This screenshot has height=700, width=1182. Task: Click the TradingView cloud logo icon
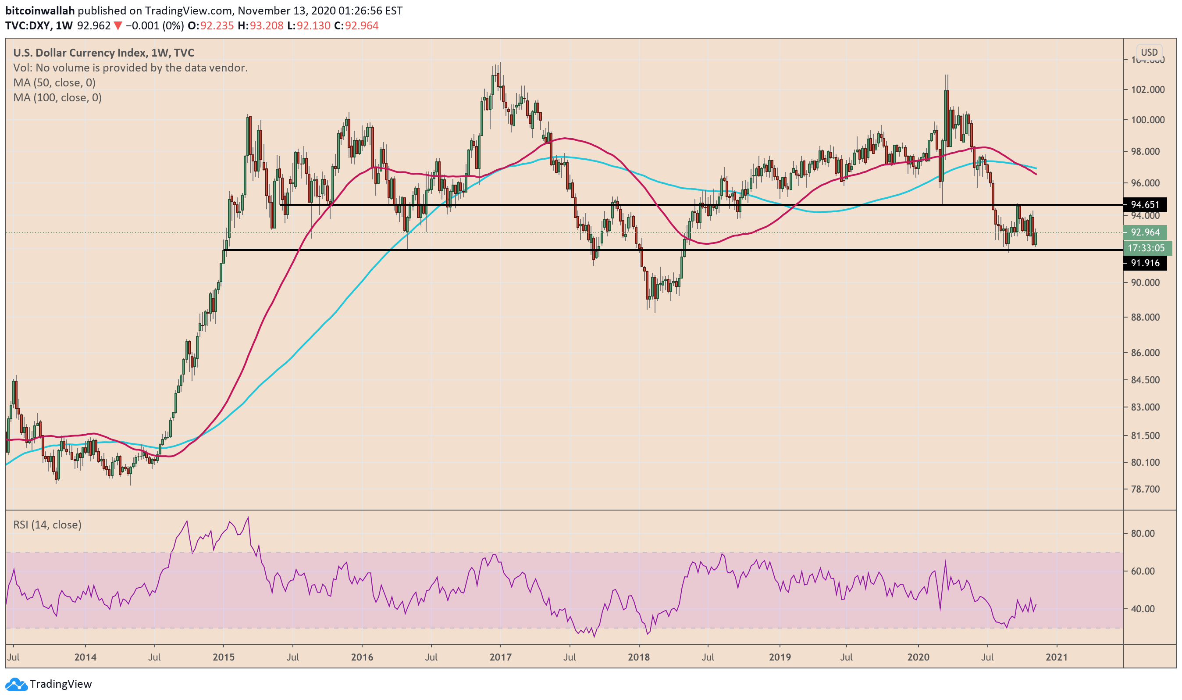coord(16,684)
